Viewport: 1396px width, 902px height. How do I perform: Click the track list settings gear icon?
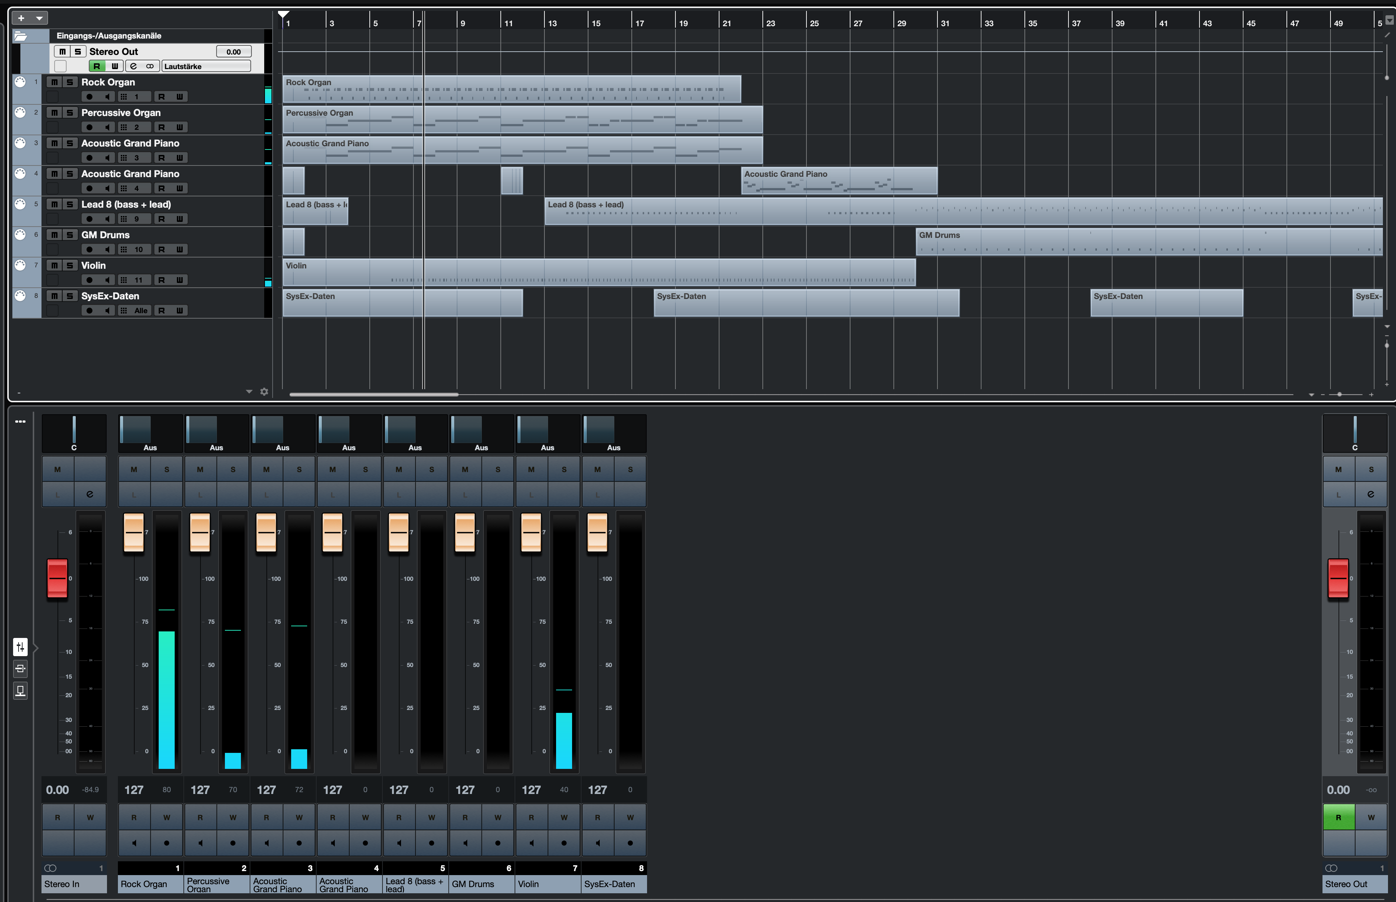264,392
